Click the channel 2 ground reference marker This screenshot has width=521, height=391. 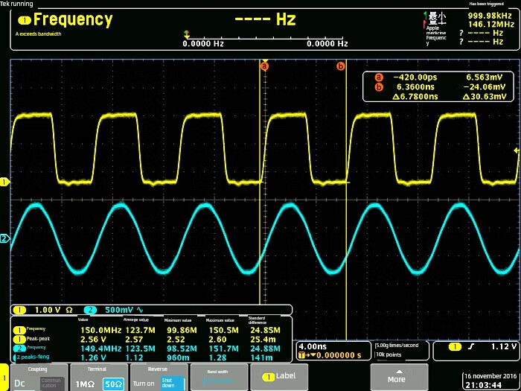tap(4, 239)
